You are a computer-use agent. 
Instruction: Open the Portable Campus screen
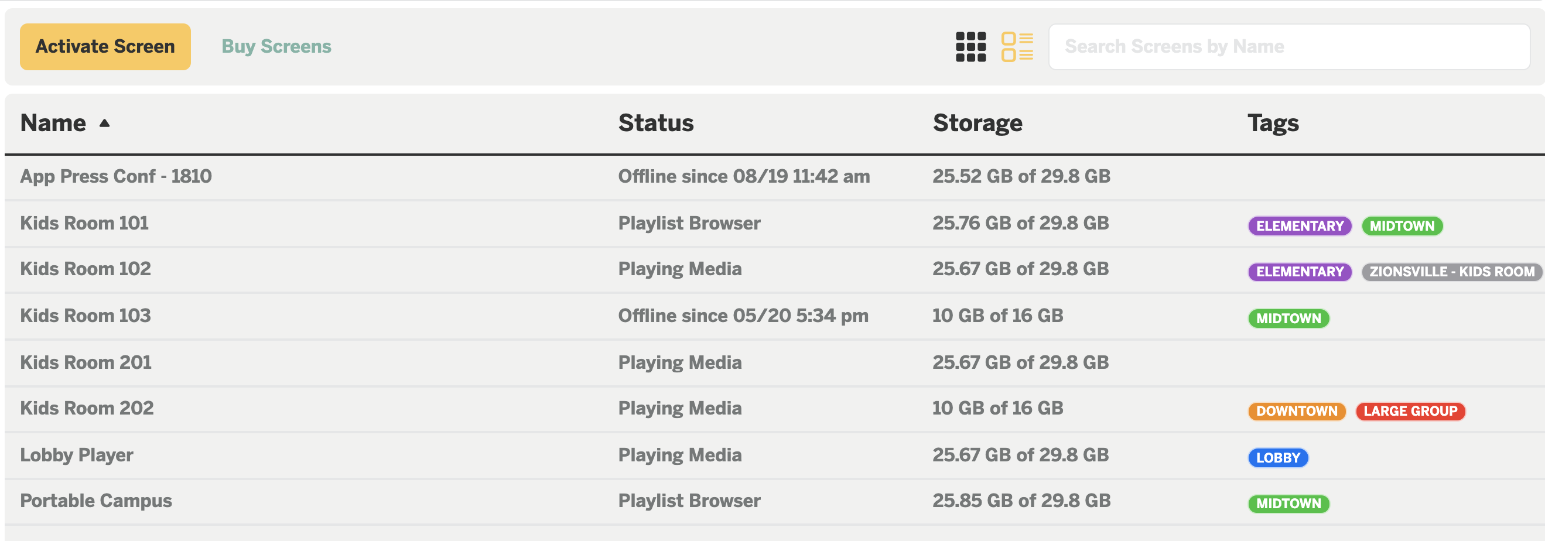[96, 501]
